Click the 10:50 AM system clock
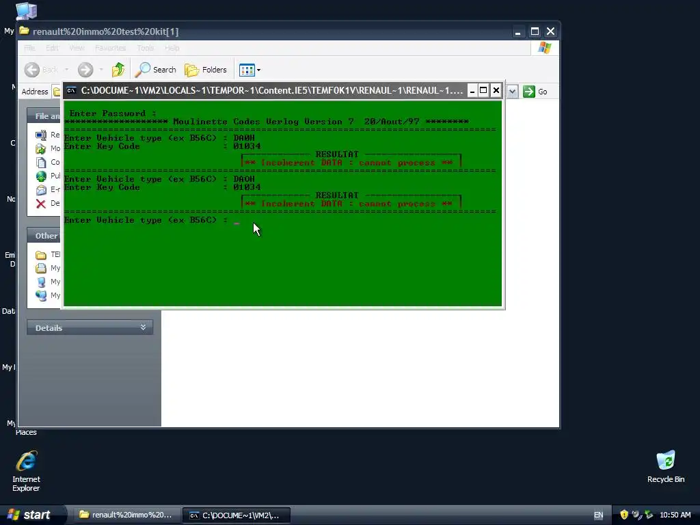Screen dimensions: 700x525 [x=675, y=515]
